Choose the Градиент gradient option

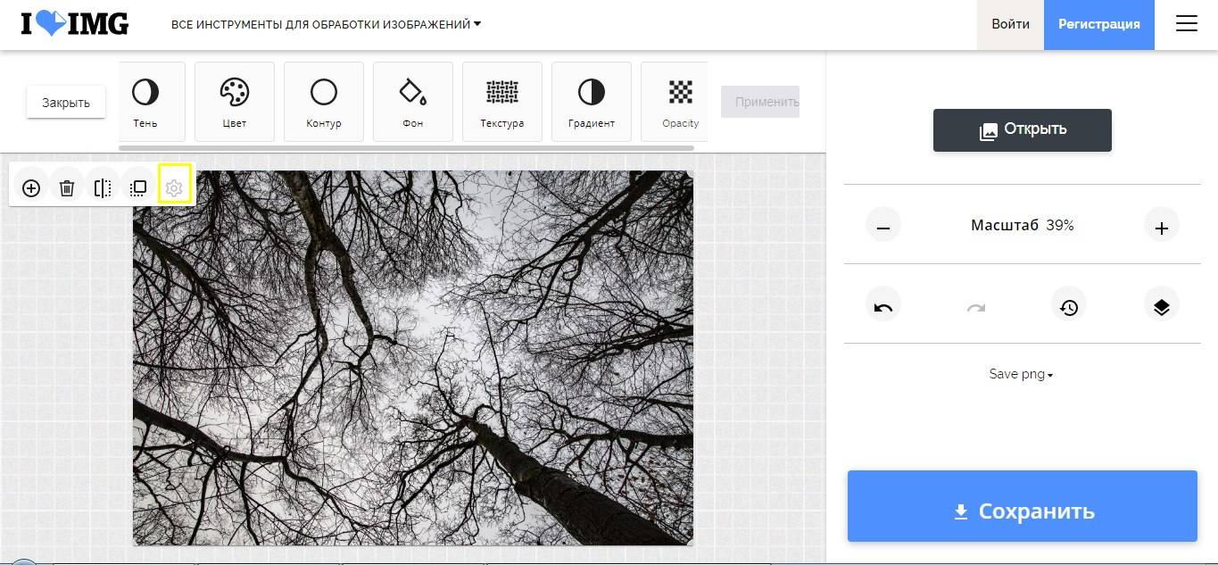591,101
